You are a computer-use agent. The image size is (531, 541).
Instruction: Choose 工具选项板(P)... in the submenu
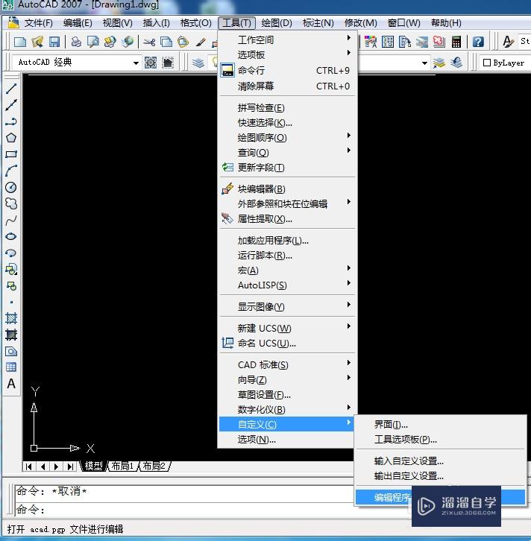441,439
